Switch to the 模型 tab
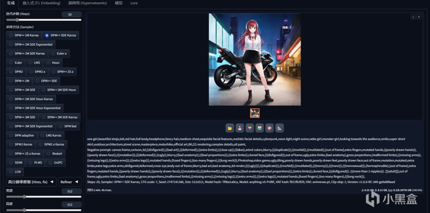This screenshot has height=213, width=430. 119,3
